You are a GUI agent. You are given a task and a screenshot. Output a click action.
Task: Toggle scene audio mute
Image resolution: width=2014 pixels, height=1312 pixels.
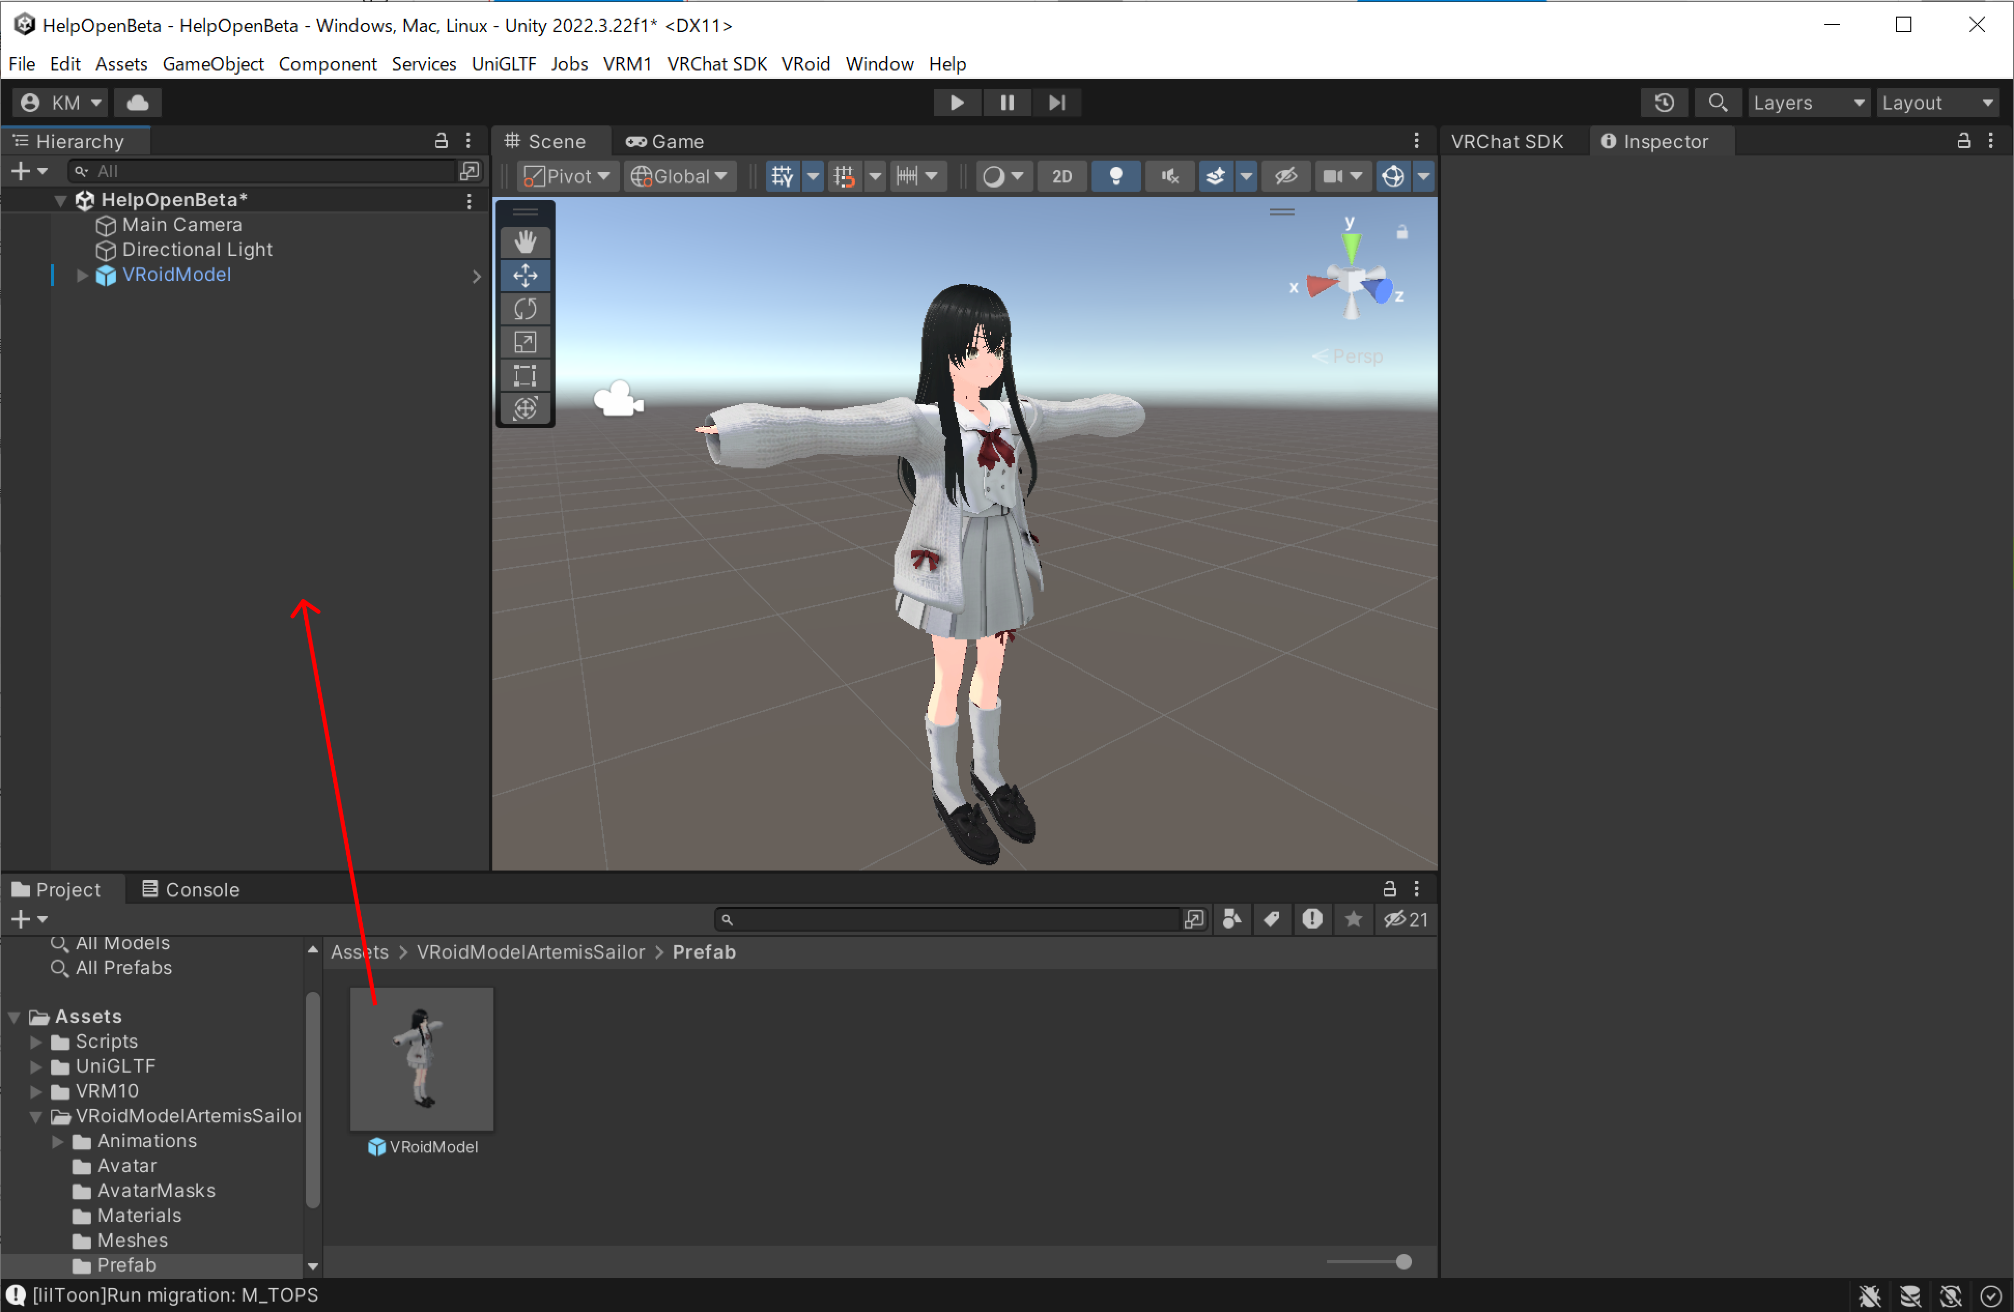click(1170, 176)
